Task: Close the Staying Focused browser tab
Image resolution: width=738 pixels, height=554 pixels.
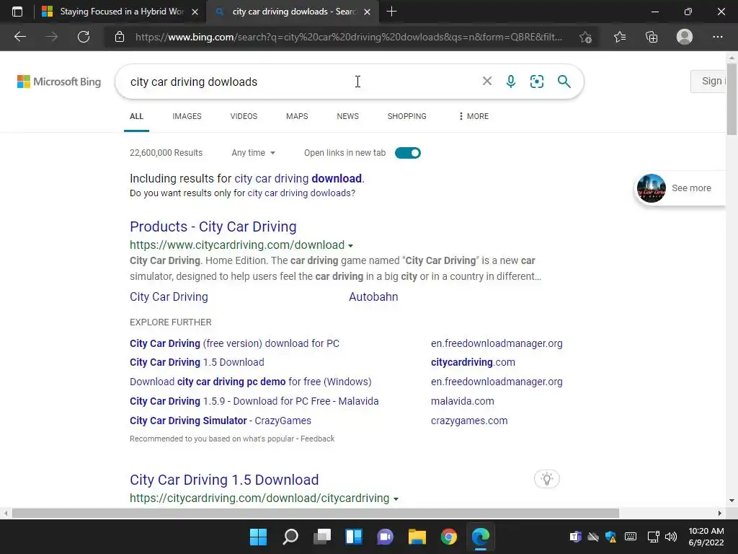Action: point(195,12)
